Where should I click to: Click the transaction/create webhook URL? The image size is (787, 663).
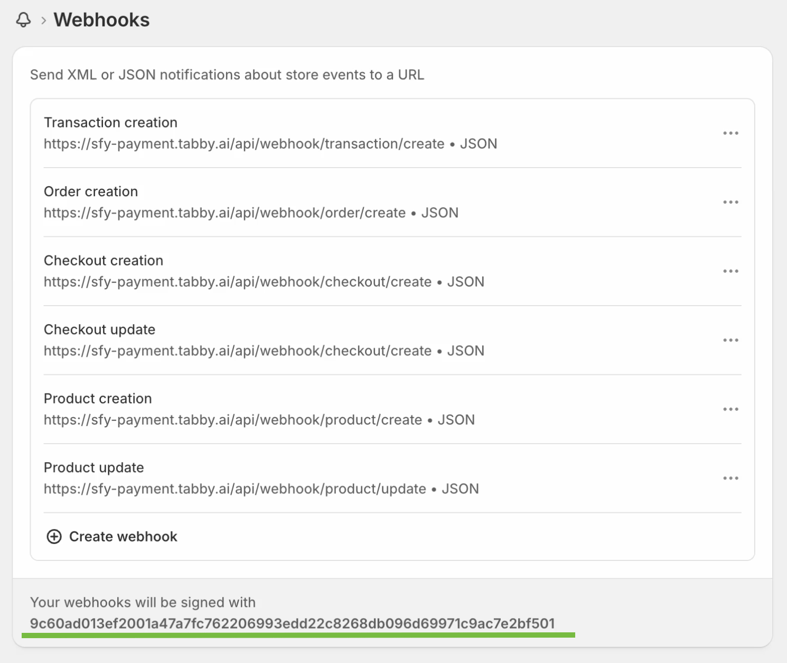[x=244, y=144]
